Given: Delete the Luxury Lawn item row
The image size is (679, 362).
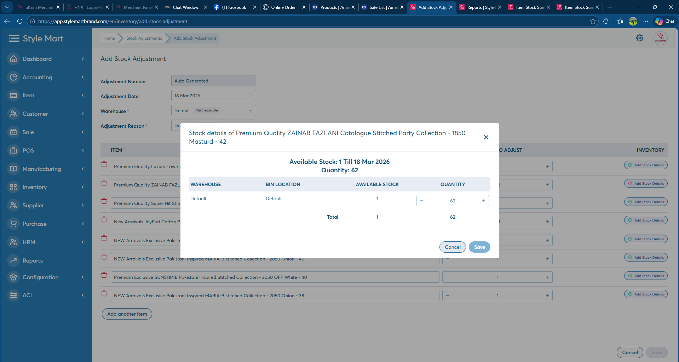Looking at the screenshot, I should point(104,165).
